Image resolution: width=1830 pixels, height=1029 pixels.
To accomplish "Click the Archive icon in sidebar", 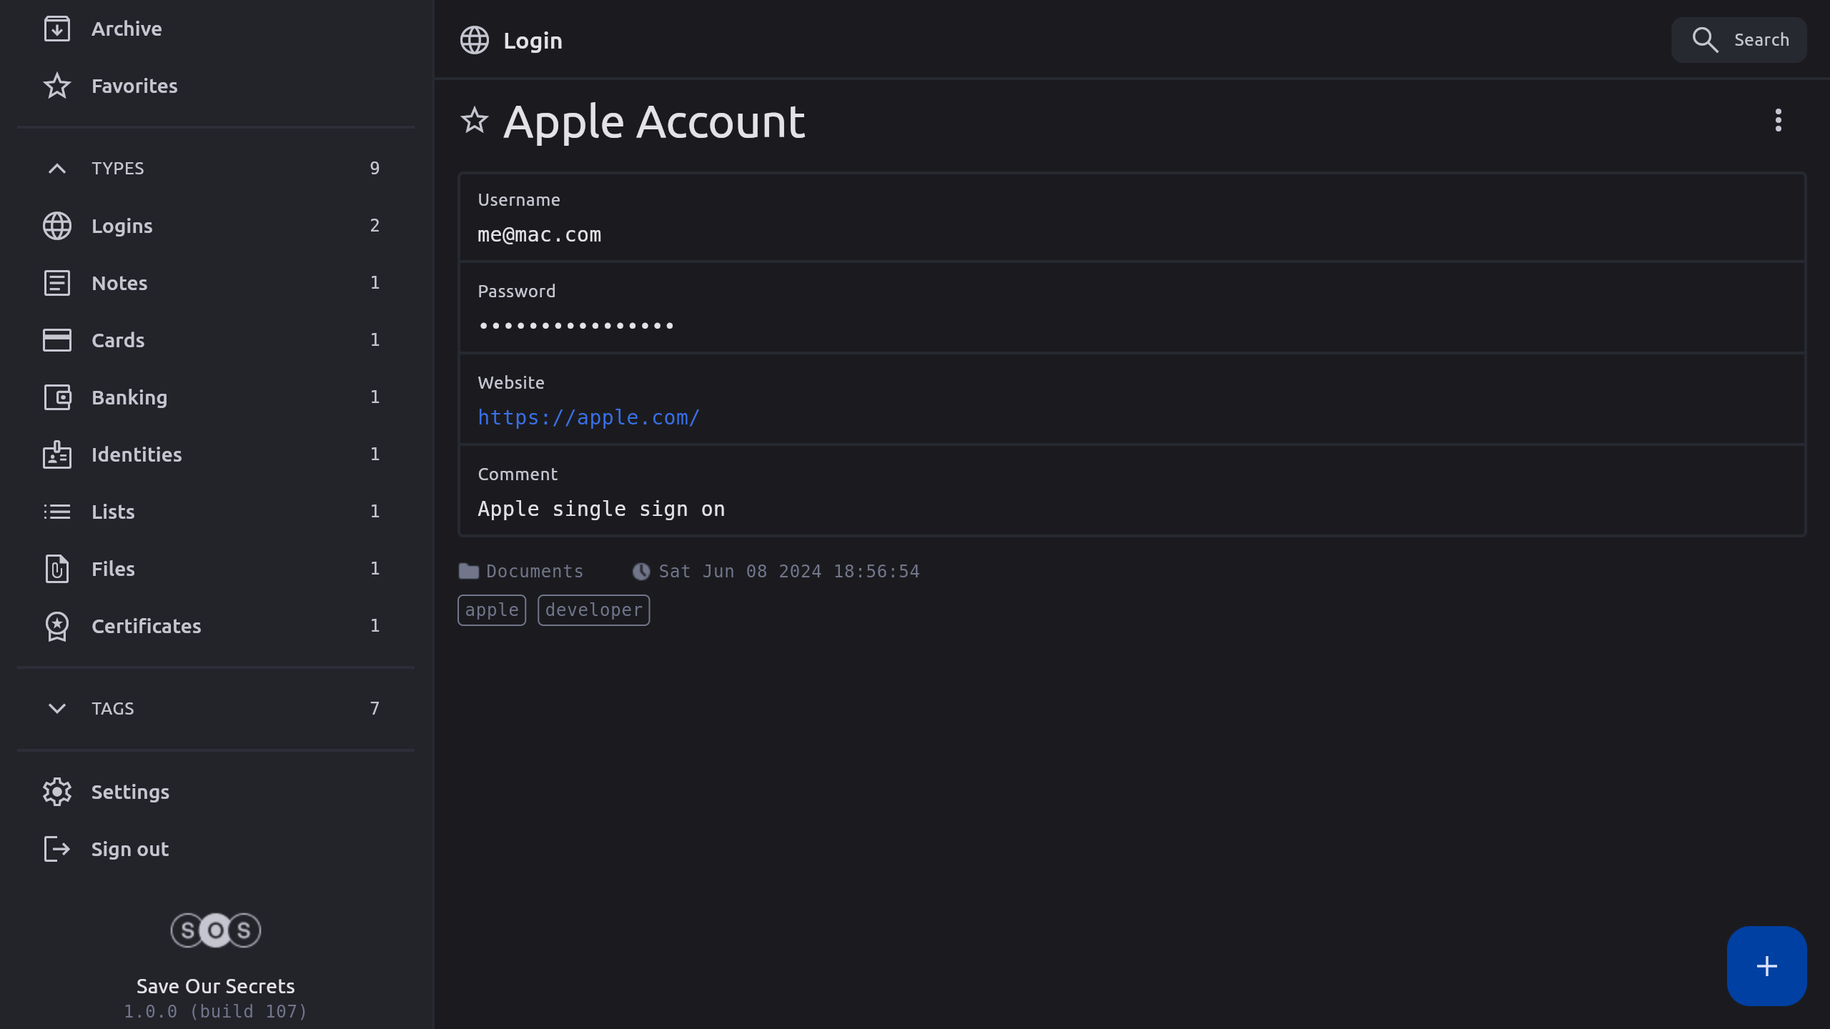I will coord(57,29).
